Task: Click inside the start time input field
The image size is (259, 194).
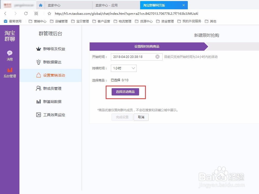Action: [132, 57]
